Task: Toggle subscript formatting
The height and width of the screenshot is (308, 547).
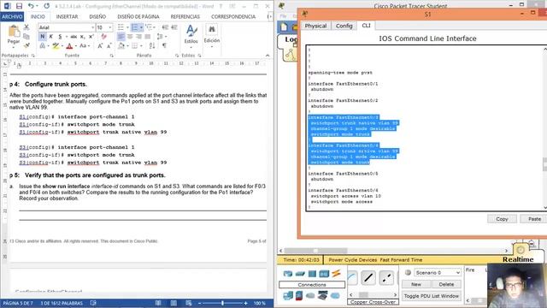Action: (x=83, y=36)
